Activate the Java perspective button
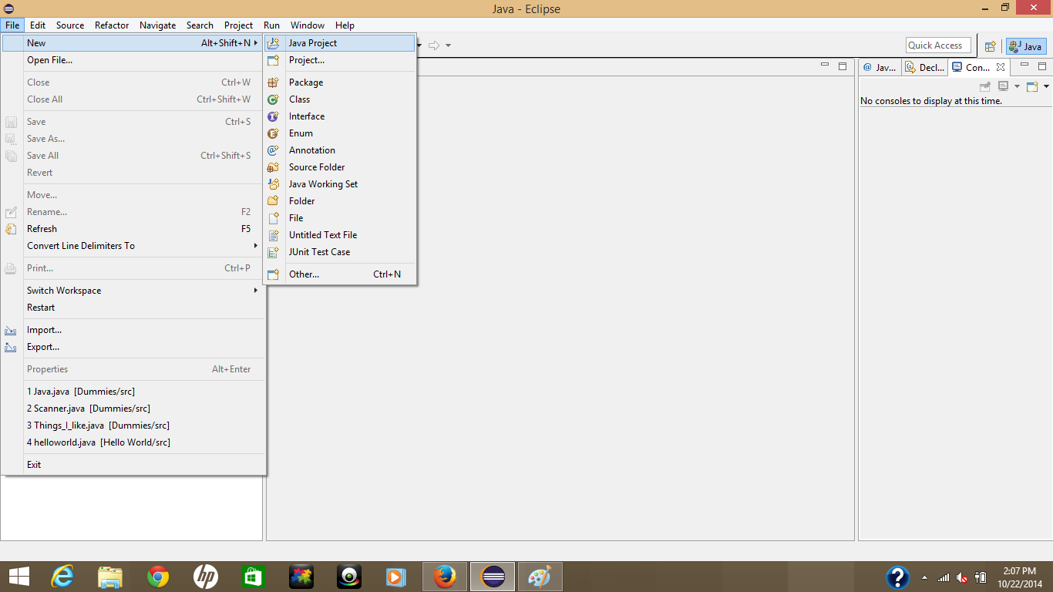Viewport: 1053px width, 592px height. point(1026,46)
